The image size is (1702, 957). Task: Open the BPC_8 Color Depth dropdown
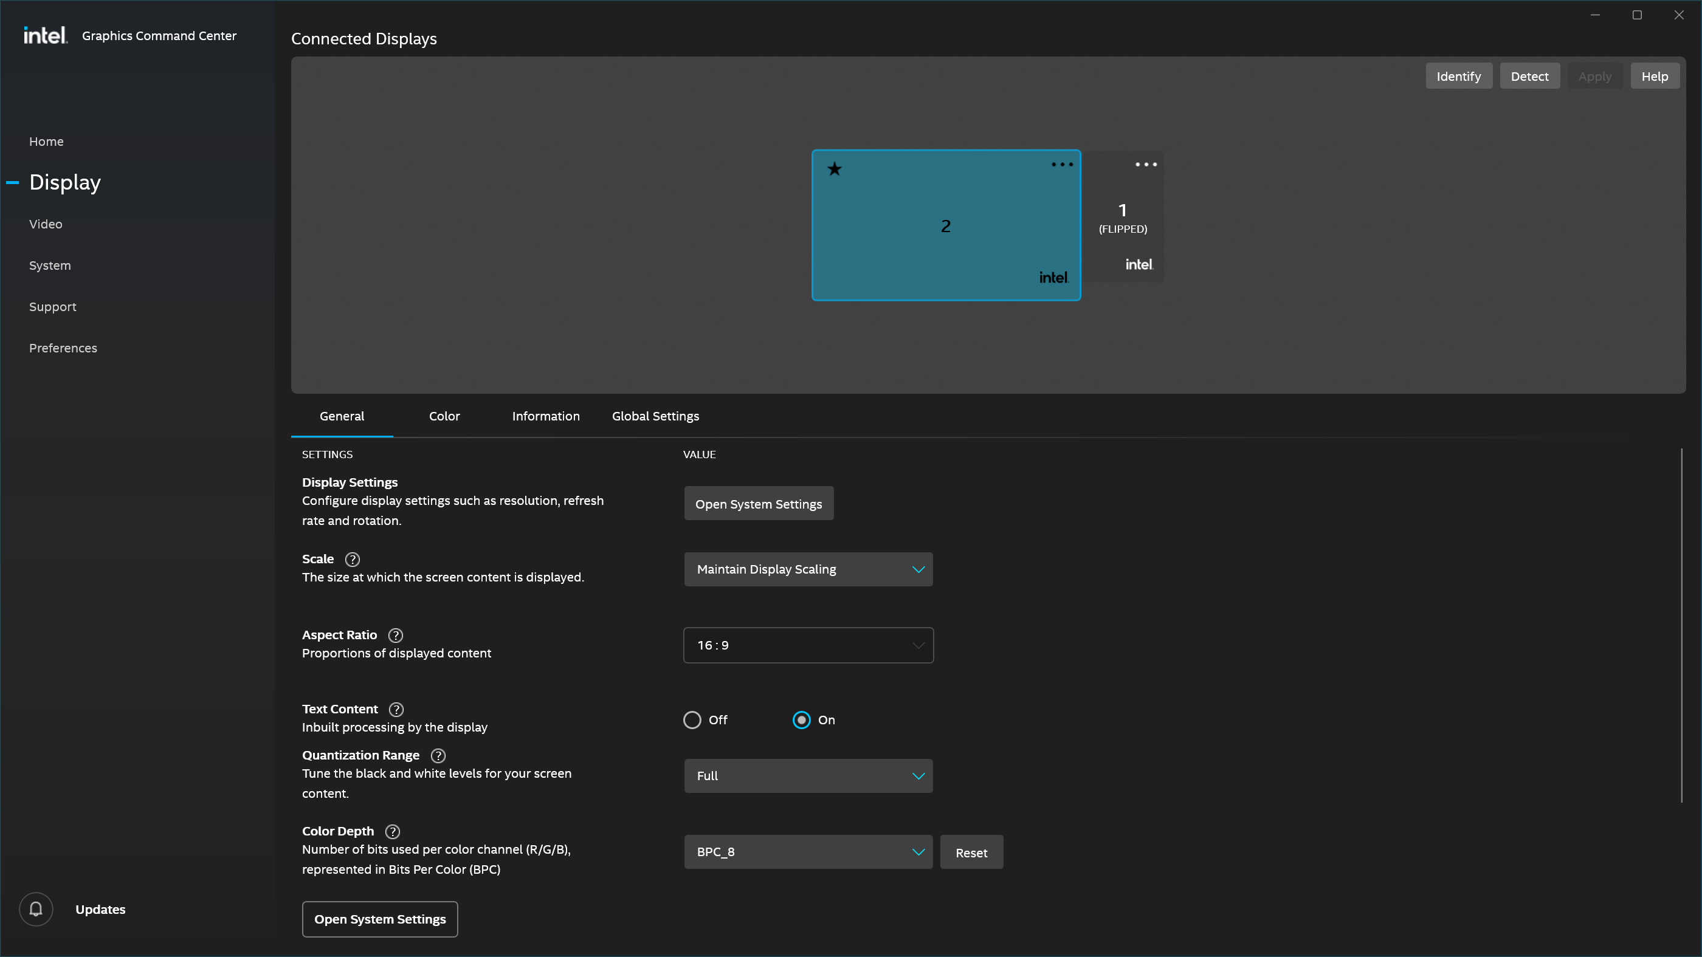coord(807,852)
